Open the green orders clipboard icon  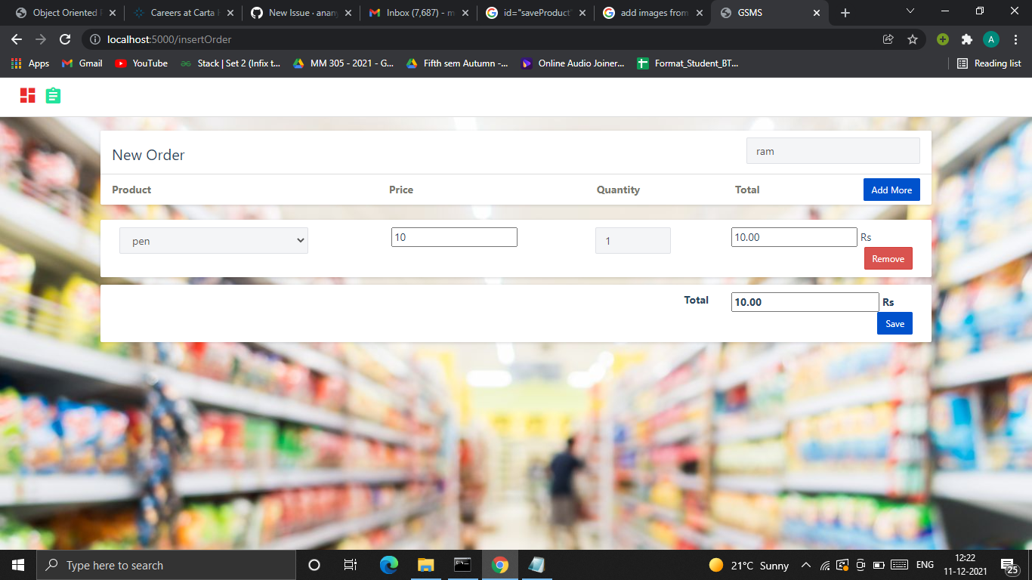[x=52, y=96]
